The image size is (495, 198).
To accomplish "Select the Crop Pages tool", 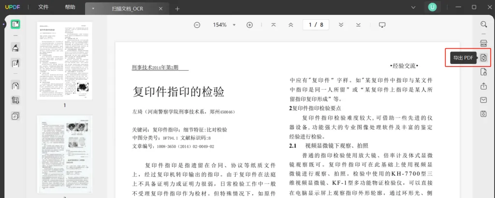I will click(x=15, y=100).
